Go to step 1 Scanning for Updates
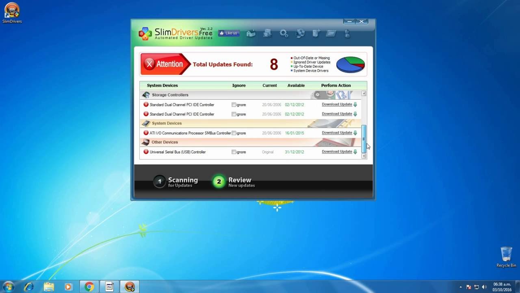Screen dimensions: 520x293 tap(176, 182)
